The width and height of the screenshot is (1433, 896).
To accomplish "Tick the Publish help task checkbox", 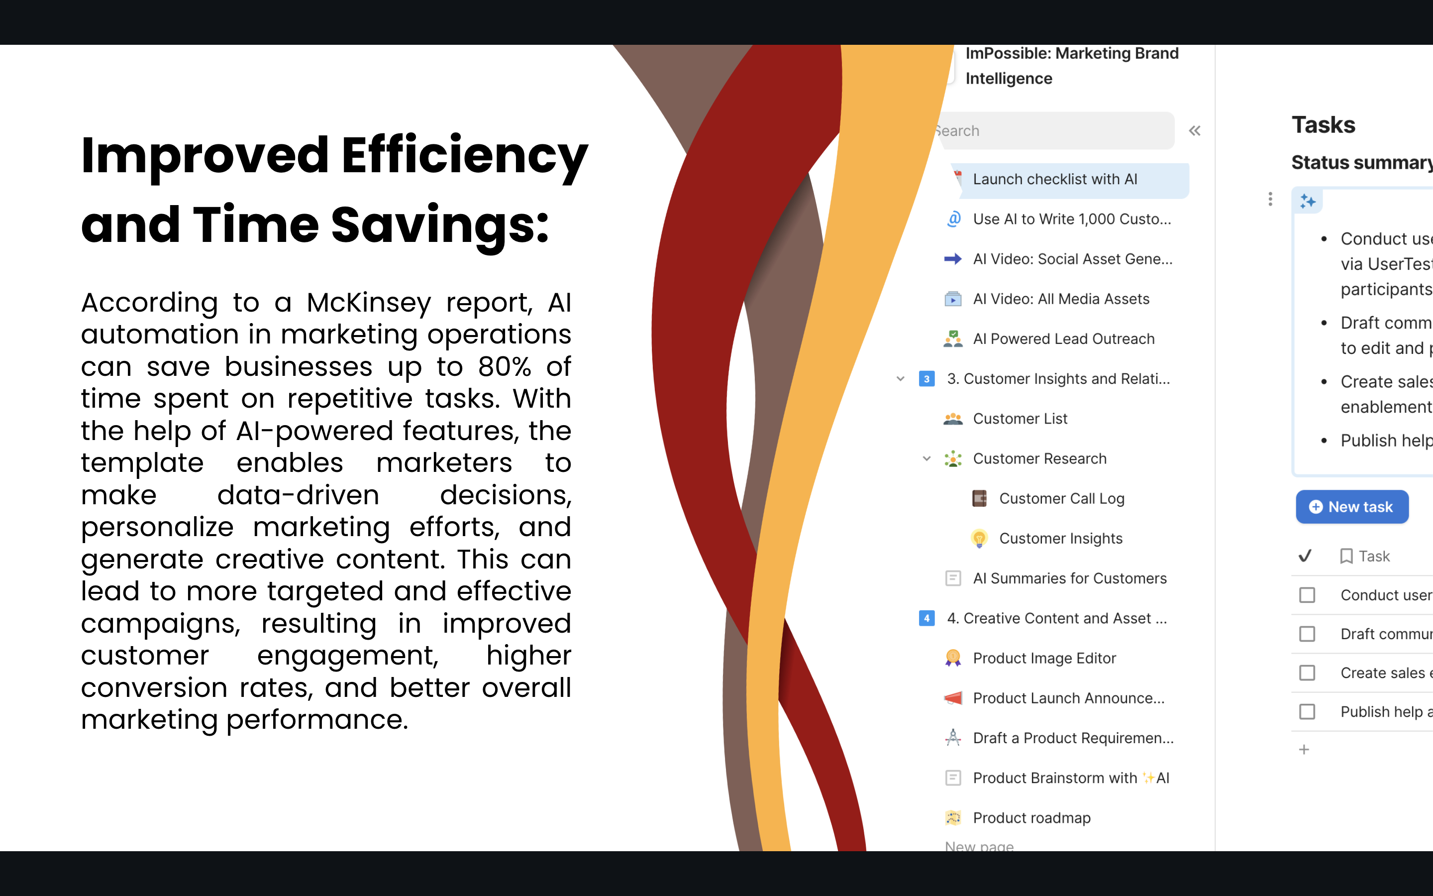I will (1307, 712).
